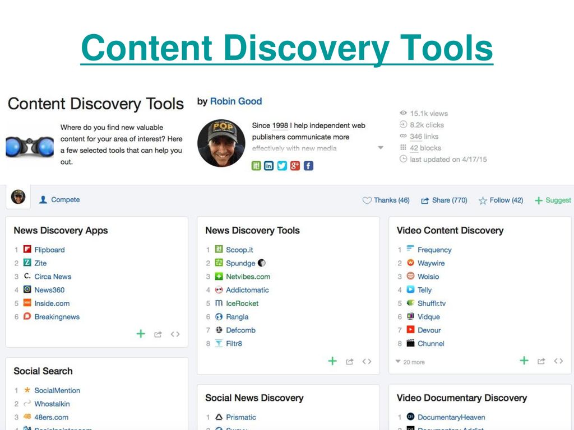Open the Frequency link
This screenshot has width=574, height=430.
(434, 250)
